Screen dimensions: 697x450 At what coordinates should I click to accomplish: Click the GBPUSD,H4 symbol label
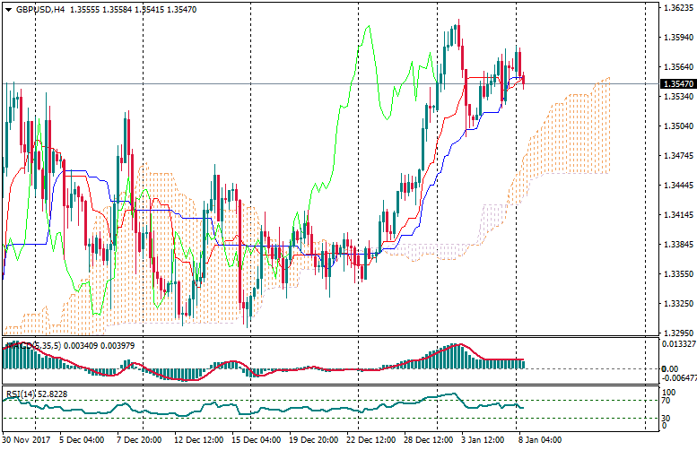[x=39, y=9]
